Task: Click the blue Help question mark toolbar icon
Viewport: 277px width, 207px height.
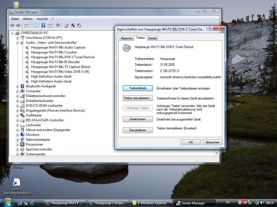Action: (x=43, y=26)
